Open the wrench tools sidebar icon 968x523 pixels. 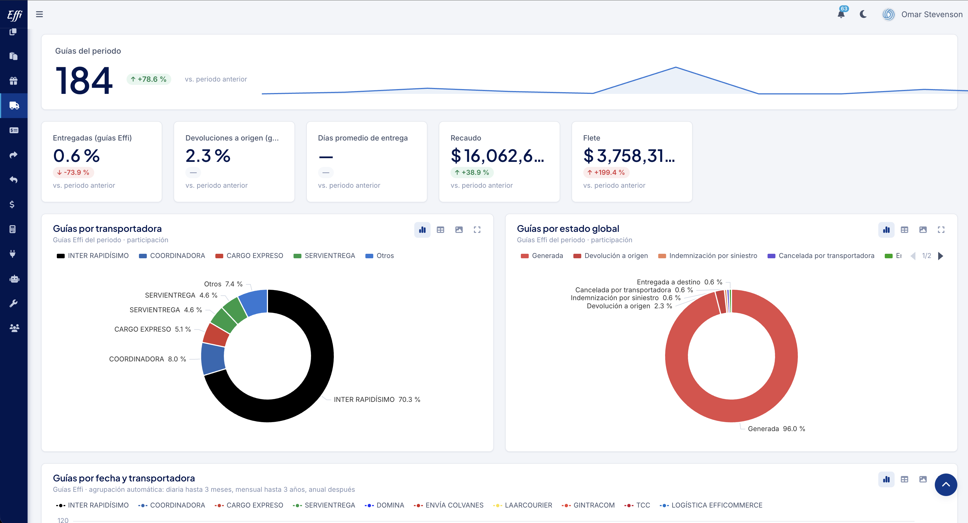13,303
